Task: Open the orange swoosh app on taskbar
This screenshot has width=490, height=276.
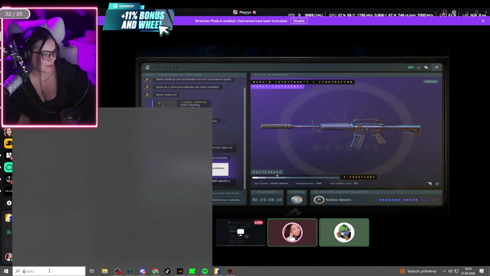Action: point(180,271)
